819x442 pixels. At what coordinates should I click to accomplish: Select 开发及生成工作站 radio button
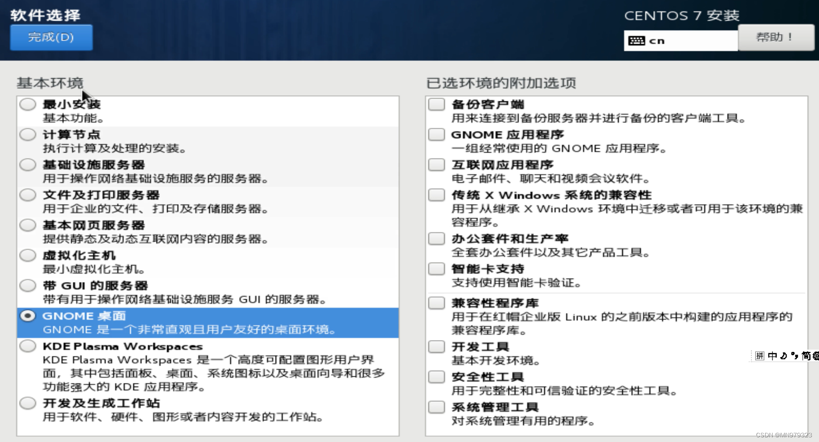(28, 403)
